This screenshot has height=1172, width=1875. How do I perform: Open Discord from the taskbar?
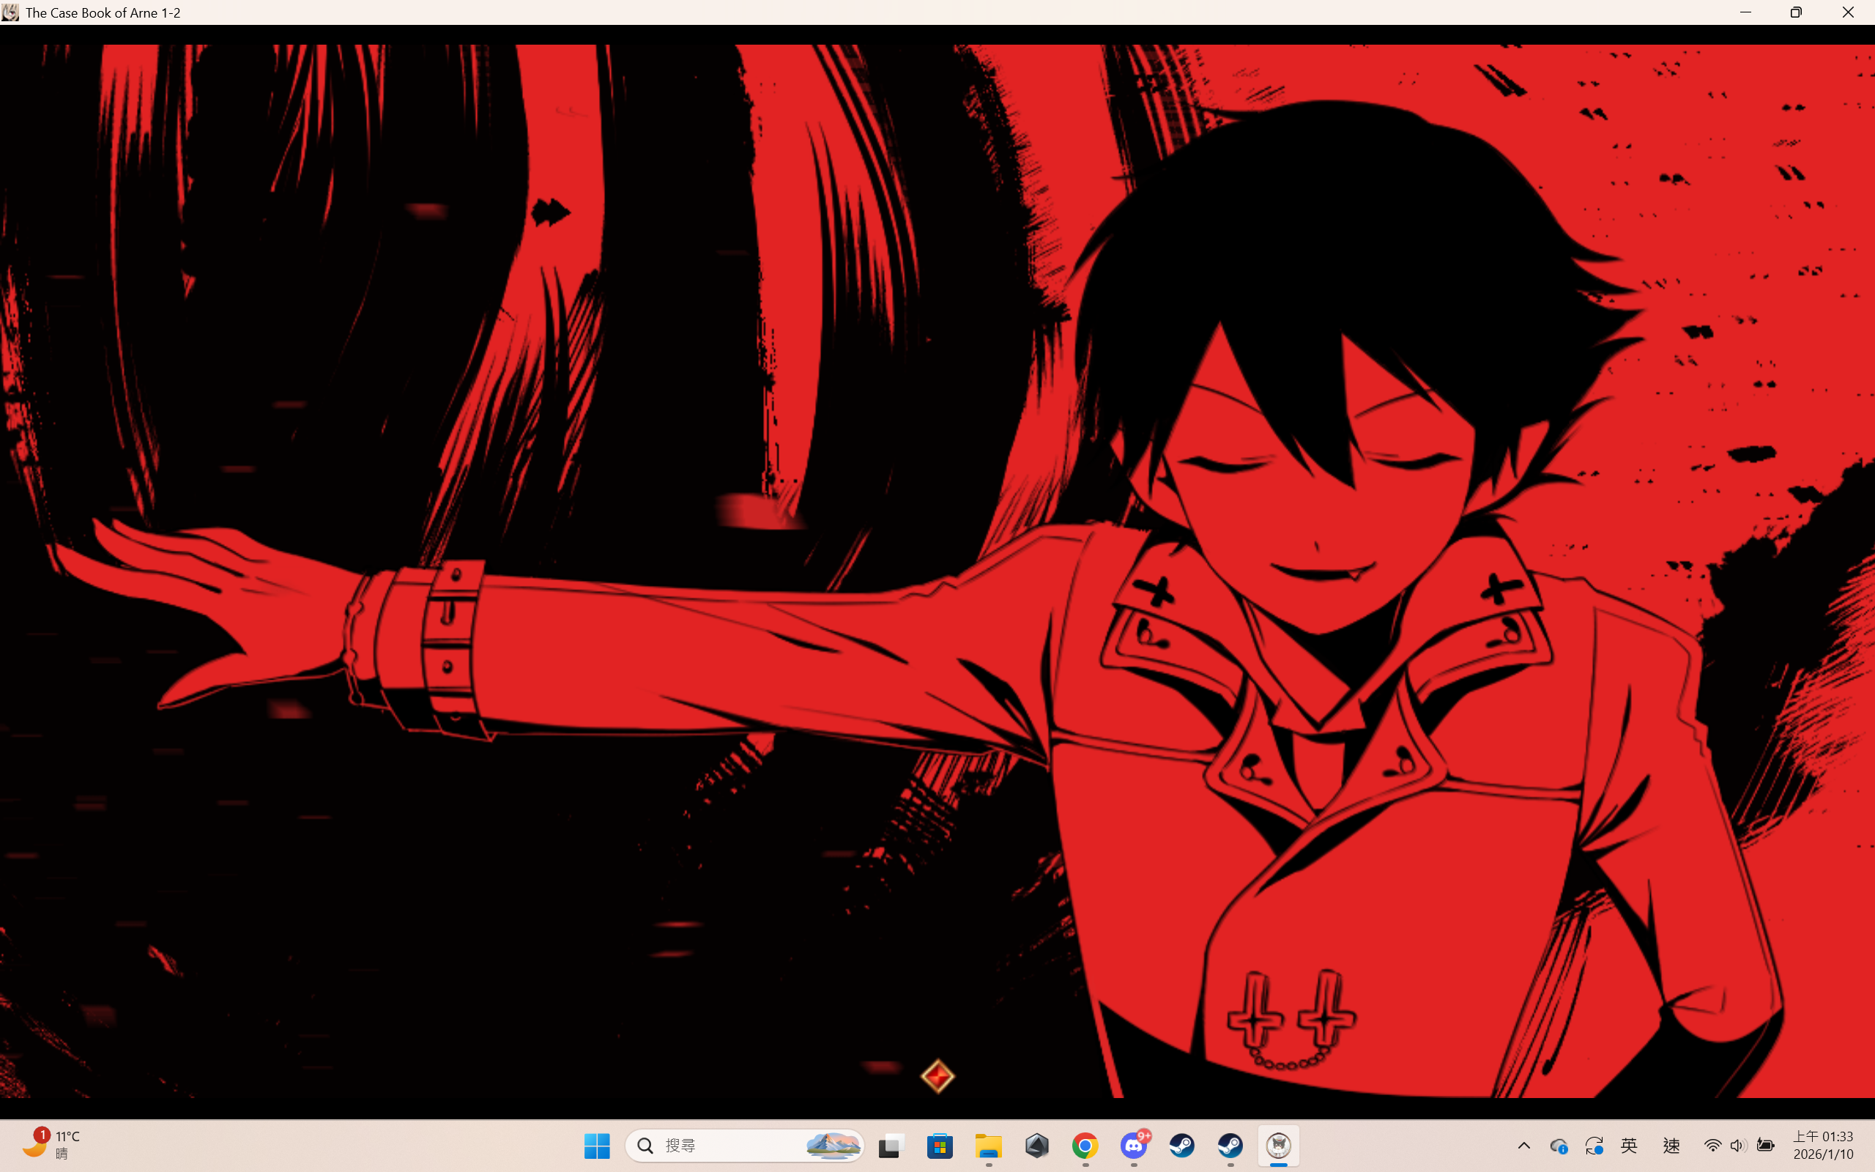[1134, 1146]
